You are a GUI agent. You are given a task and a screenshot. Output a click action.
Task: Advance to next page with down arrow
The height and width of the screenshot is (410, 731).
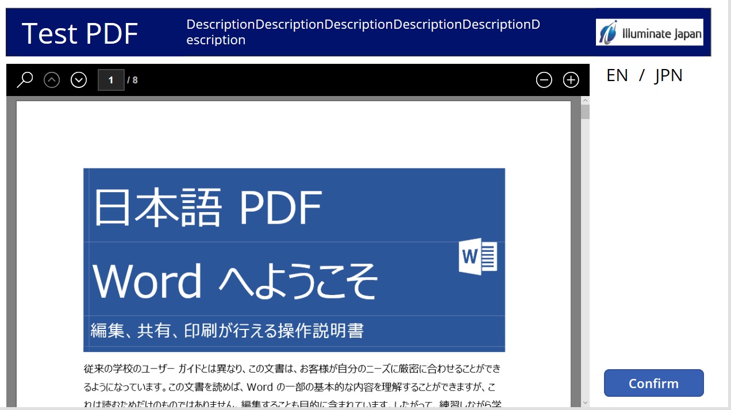coord(79,80)
